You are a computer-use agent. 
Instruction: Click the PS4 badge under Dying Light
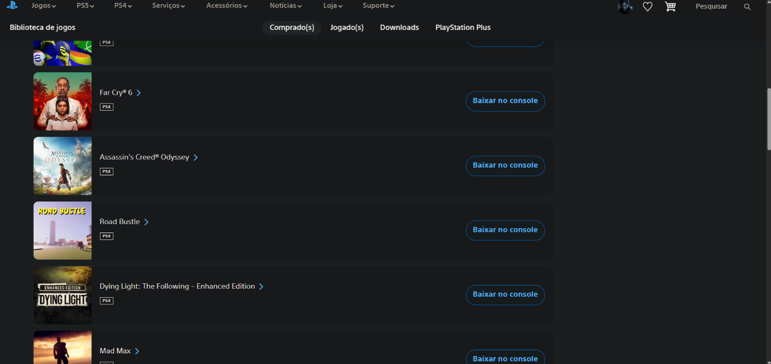tap(107, 301)
